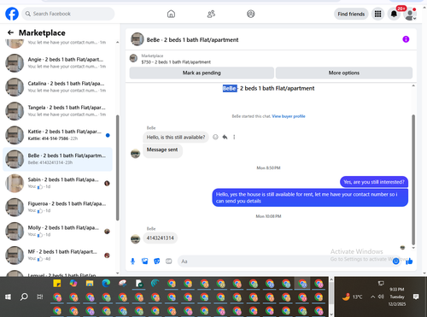Open the sticker picker icon
This screenshot has width=427, height=317.
(x=157, y=261)
